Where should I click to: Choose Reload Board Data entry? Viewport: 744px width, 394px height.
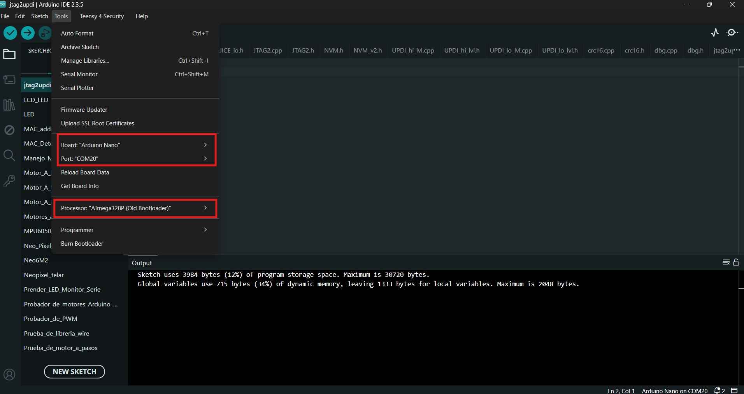point(135,172)
